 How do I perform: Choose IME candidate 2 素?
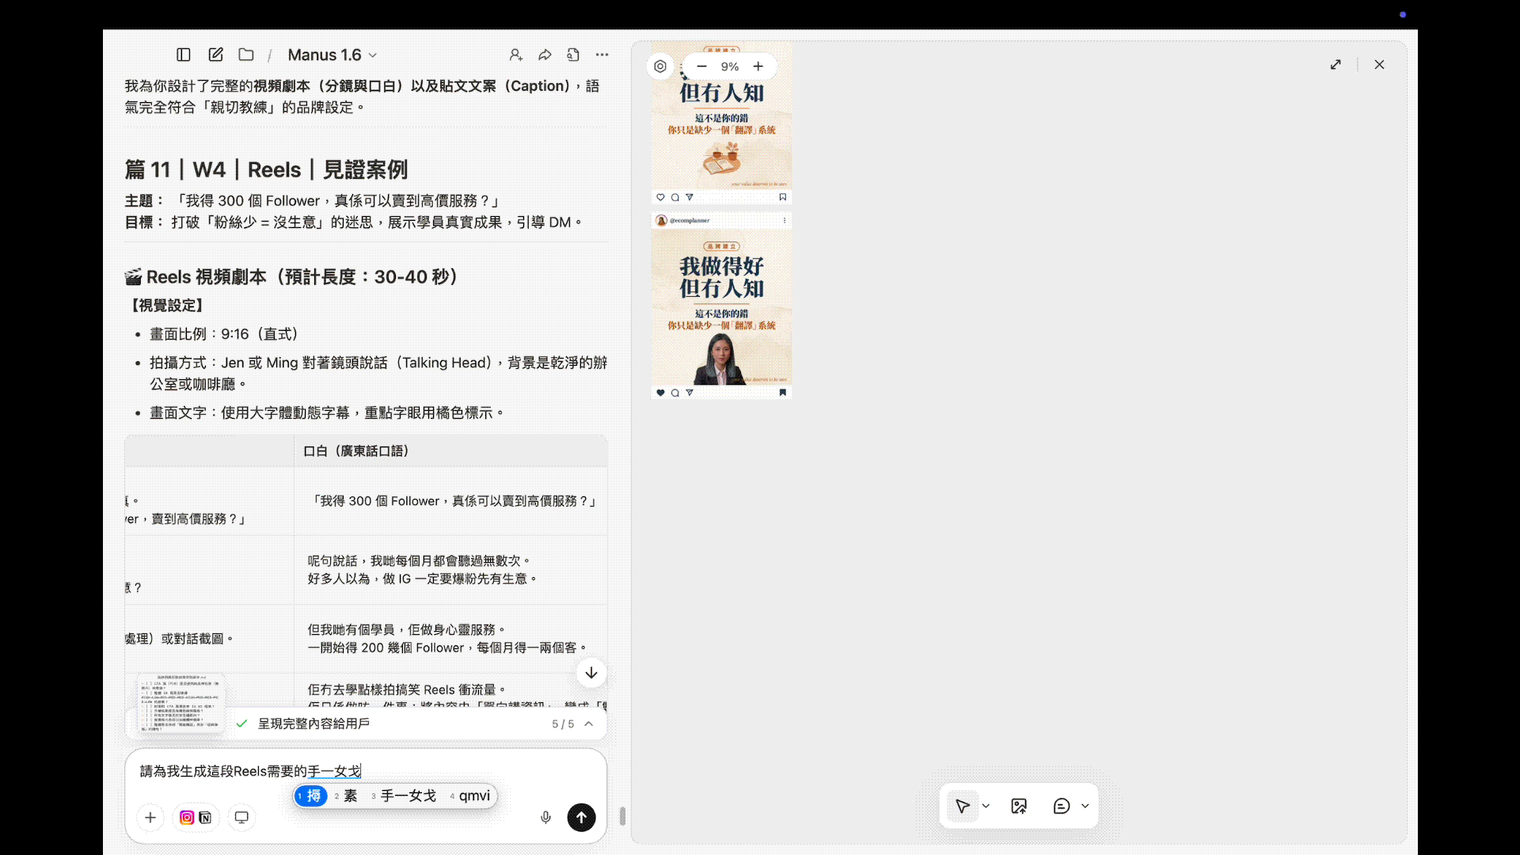(346, 796)
